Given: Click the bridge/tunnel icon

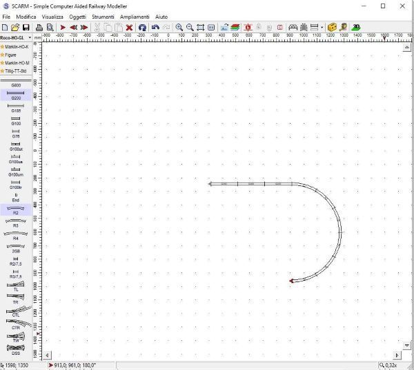Looking at the screenshot, I should point(293,27).
